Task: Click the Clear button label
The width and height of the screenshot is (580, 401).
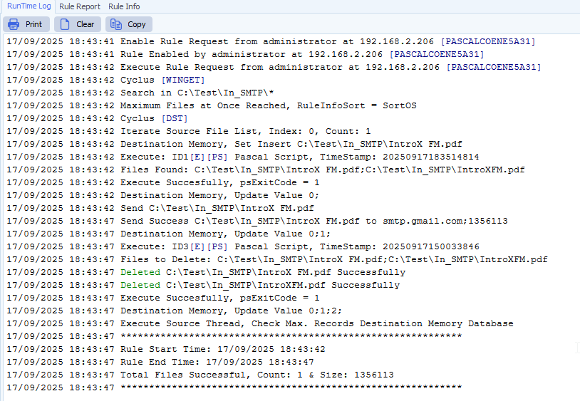Action: (85, 24)
